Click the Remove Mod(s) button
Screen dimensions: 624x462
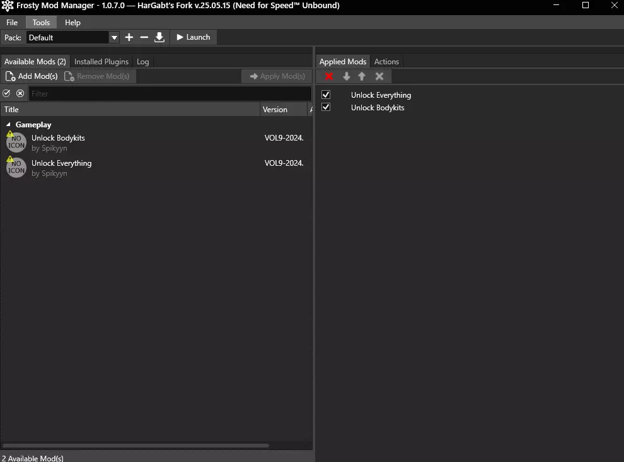[97, 76]
